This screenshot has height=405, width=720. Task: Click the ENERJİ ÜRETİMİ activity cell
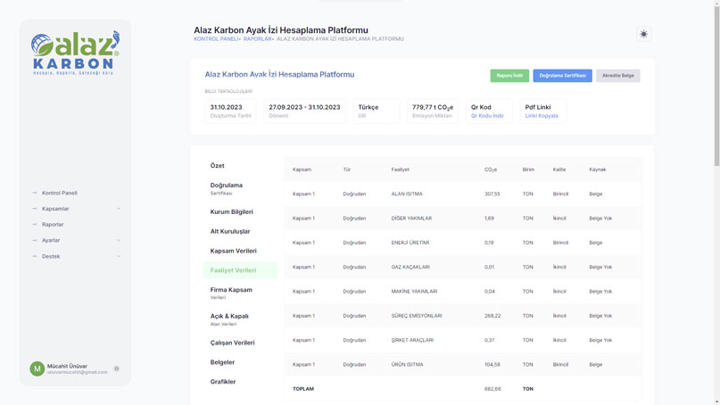[x=410, y=243]
